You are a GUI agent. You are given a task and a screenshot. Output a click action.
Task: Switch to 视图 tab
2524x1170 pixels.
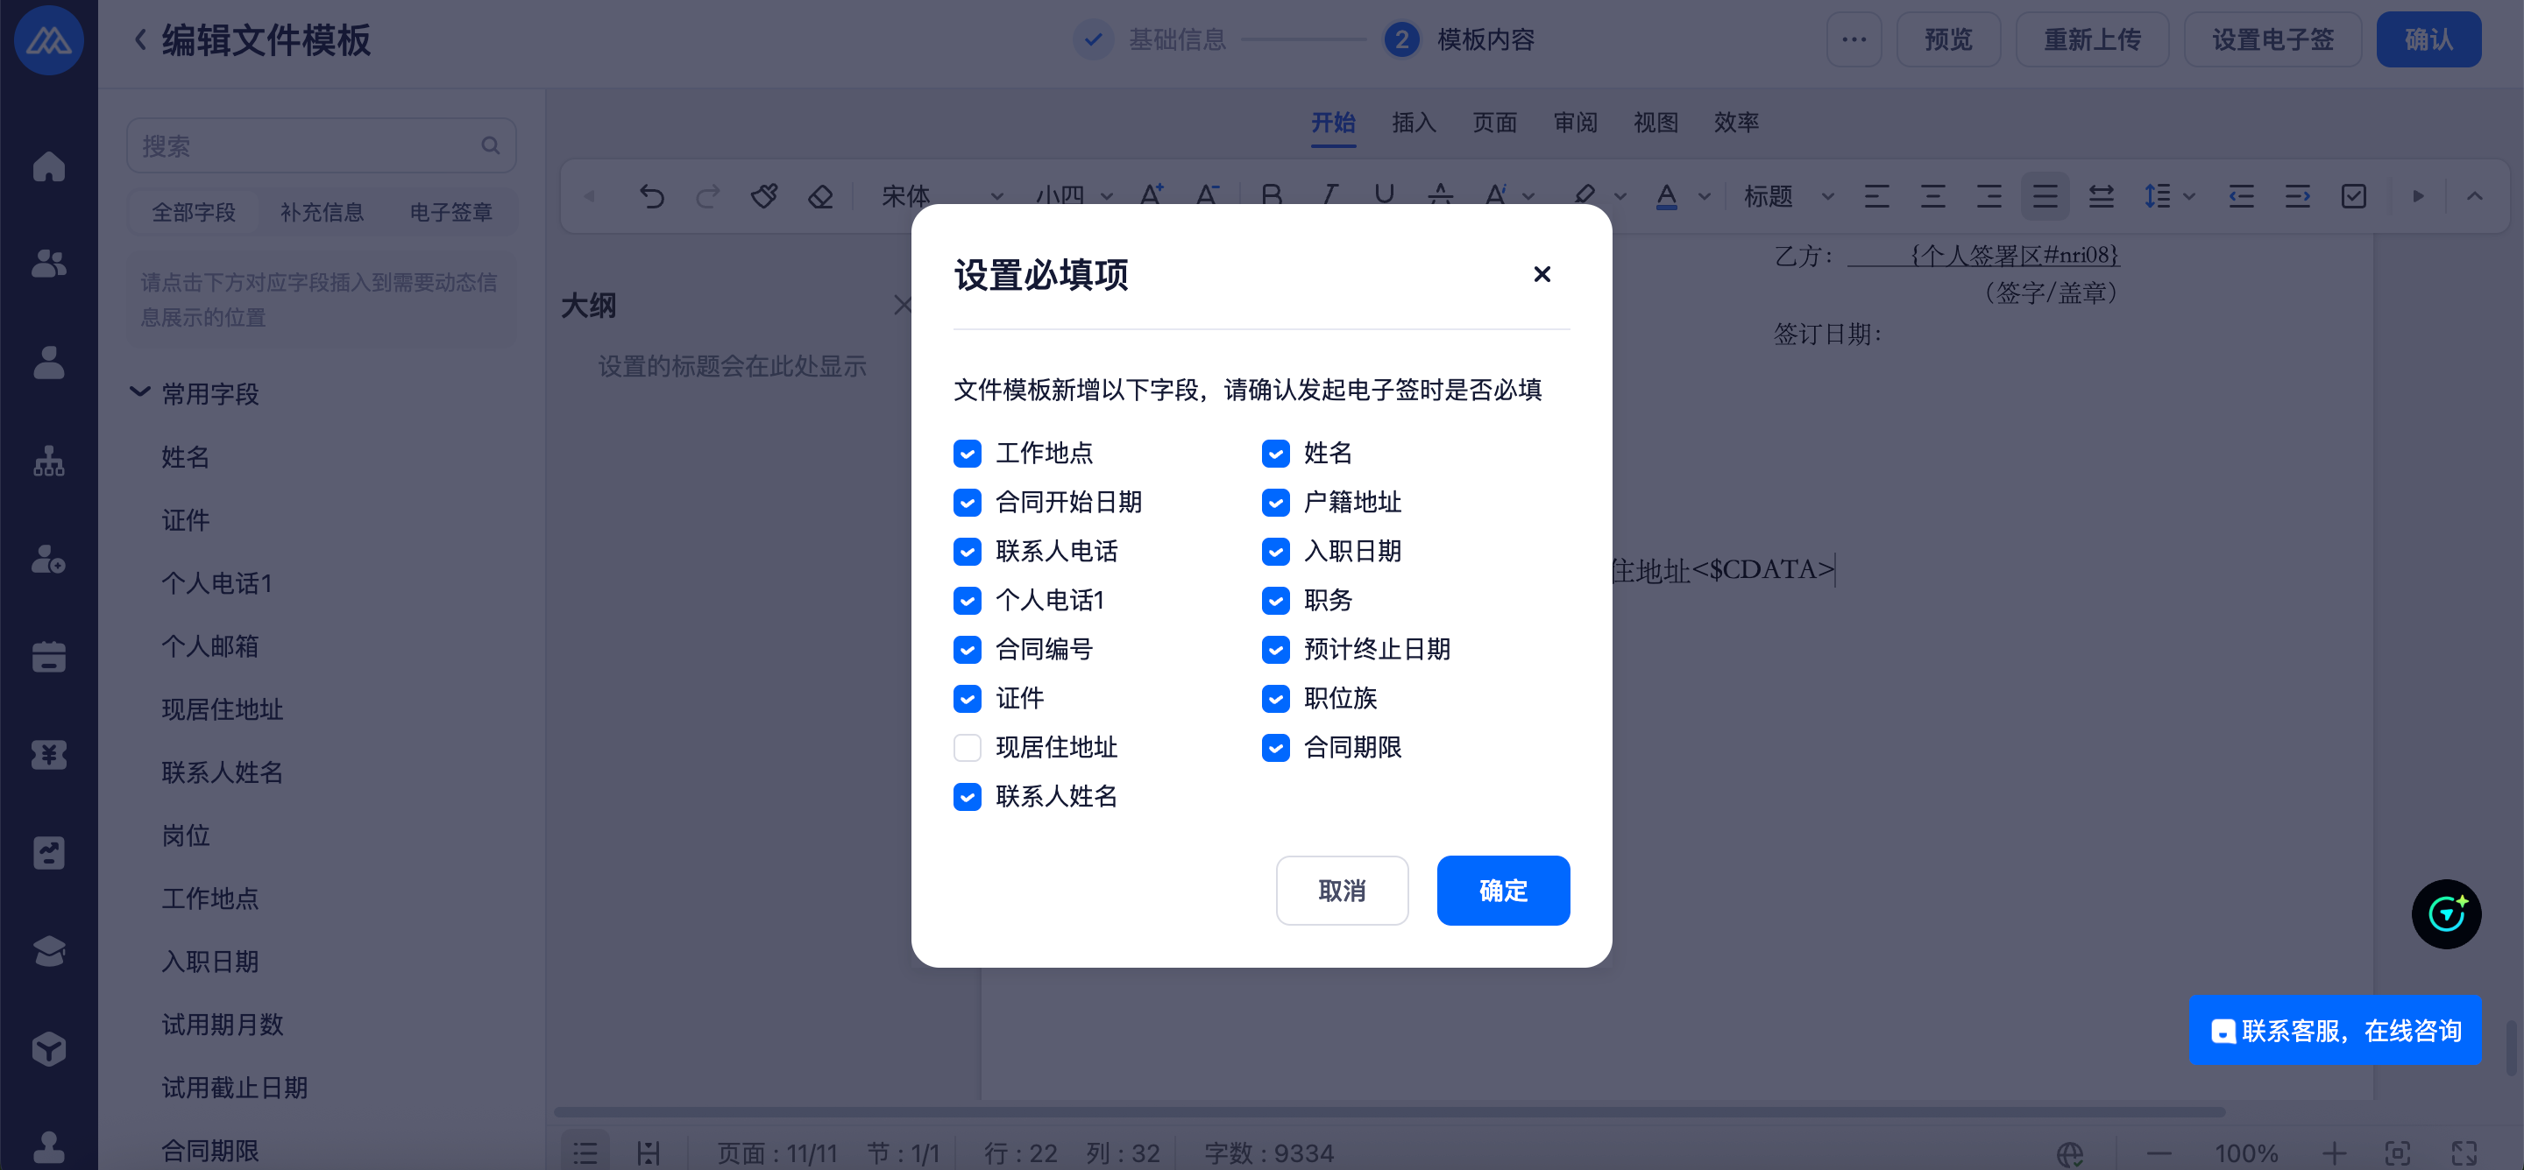tap(1655, 123)
